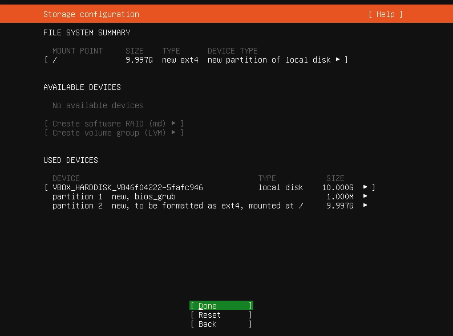Click the 'local disk' type value

(x=281, y=187)
